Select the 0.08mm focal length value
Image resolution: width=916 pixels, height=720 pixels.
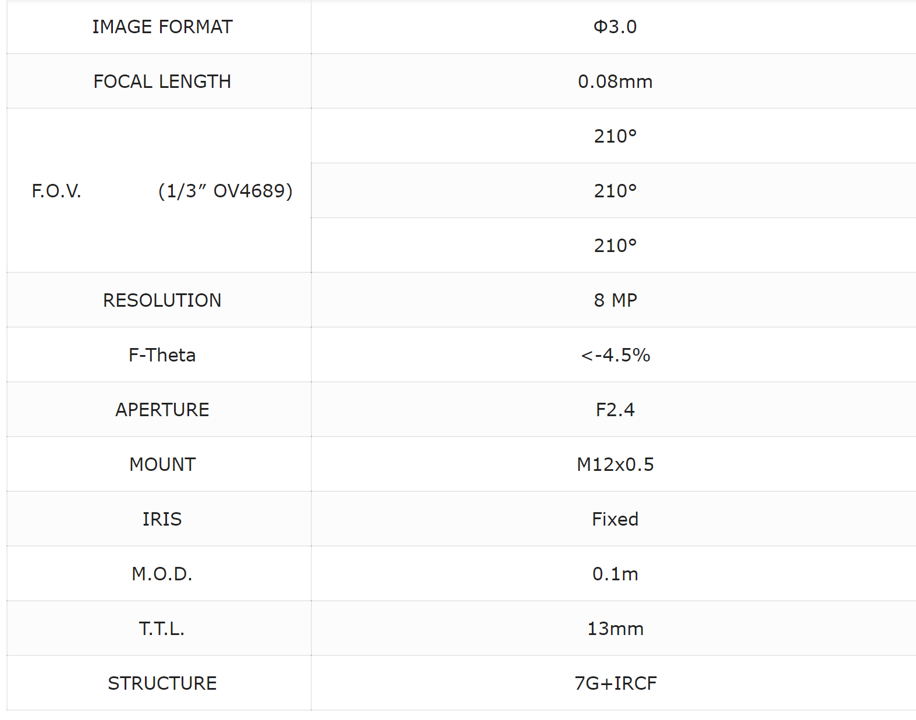[615, 81]
